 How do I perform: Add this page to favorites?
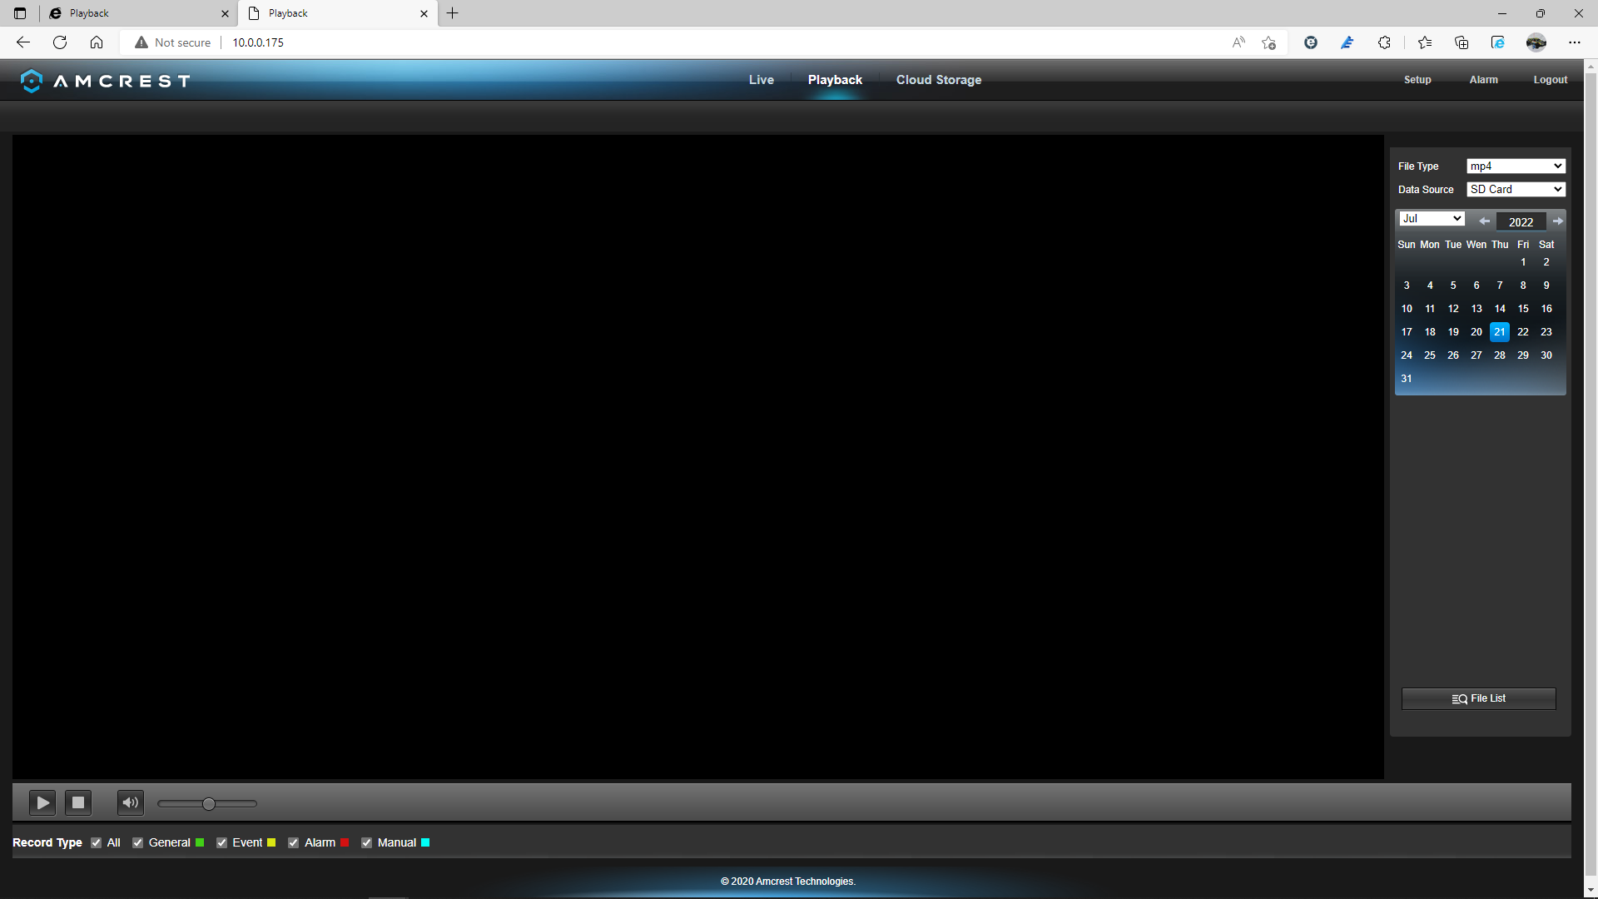tap(1268, 42)
